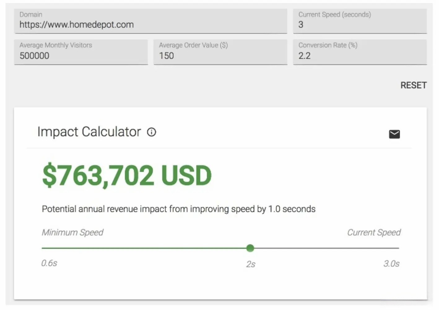This screenshot has height=310, width=439.
Task: Click the Impact Calculator heading
Action: tap(89, 132)
